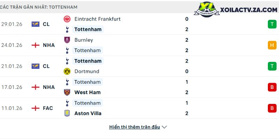The width and height of the screenshot is (279, 139).
Task: Click the Tottenham crest in the Burnley match
Action: click(x=67, y=50)
